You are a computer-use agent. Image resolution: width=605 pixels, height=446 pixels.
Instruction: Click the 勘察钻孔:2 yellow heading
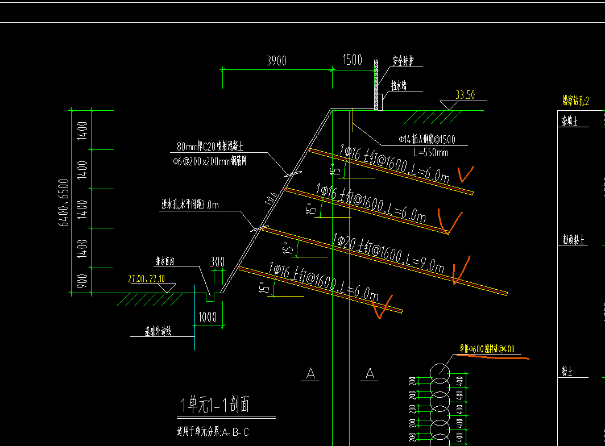[x=575, y=101]
